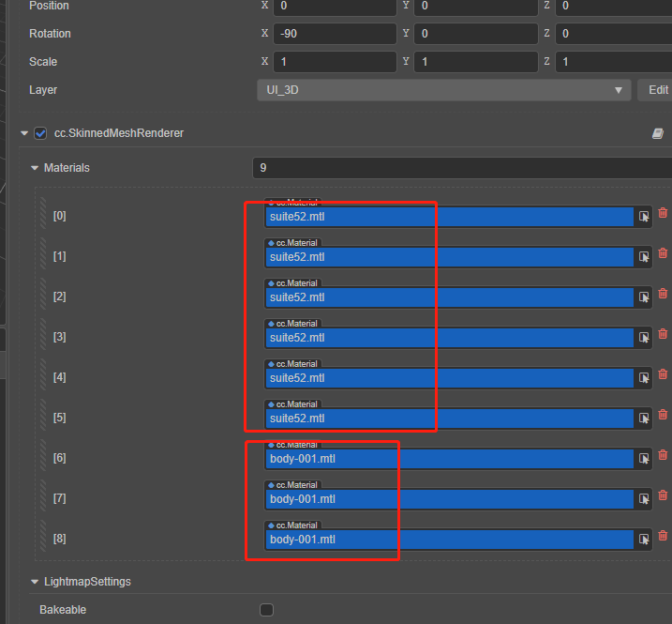Locate asset for material slot [2]
672x624 pixels.
click(644, 297)
